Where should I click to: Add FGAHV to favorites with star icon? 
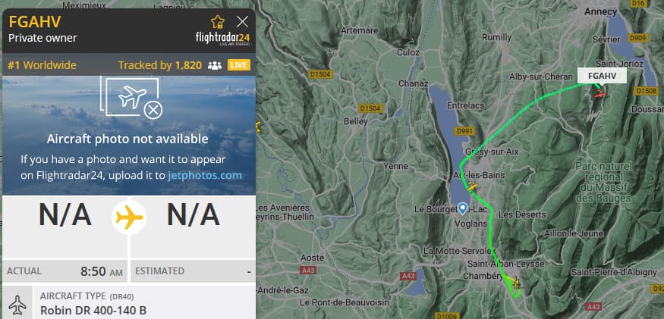pos(218,21)
